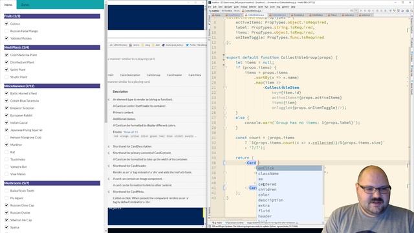Screen dimensions: 414x233
Task: Select color in the autocomplete popup
Action: (289, 195)
